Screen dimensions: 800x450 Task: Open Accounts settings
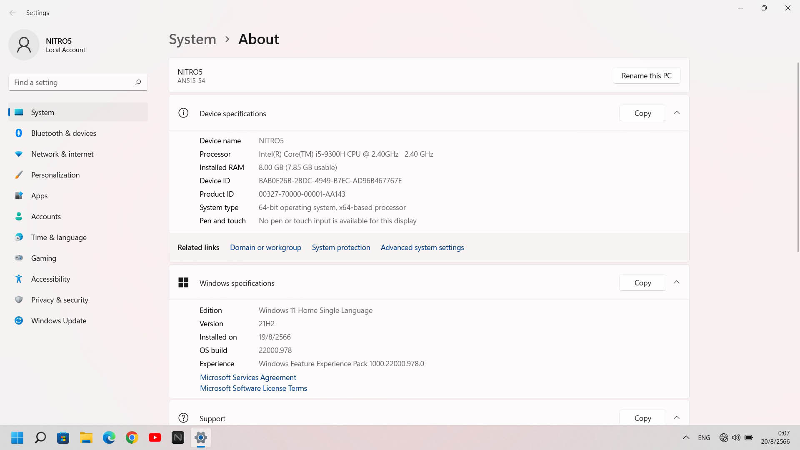(78, 216)
